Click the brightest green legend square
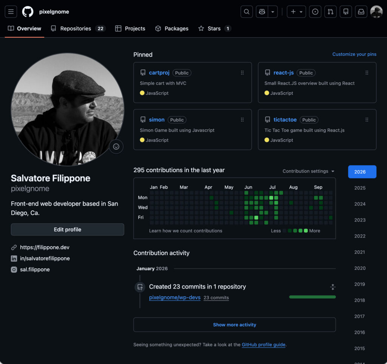The width and height of the screenshot is (387, 364). (306, 231)
